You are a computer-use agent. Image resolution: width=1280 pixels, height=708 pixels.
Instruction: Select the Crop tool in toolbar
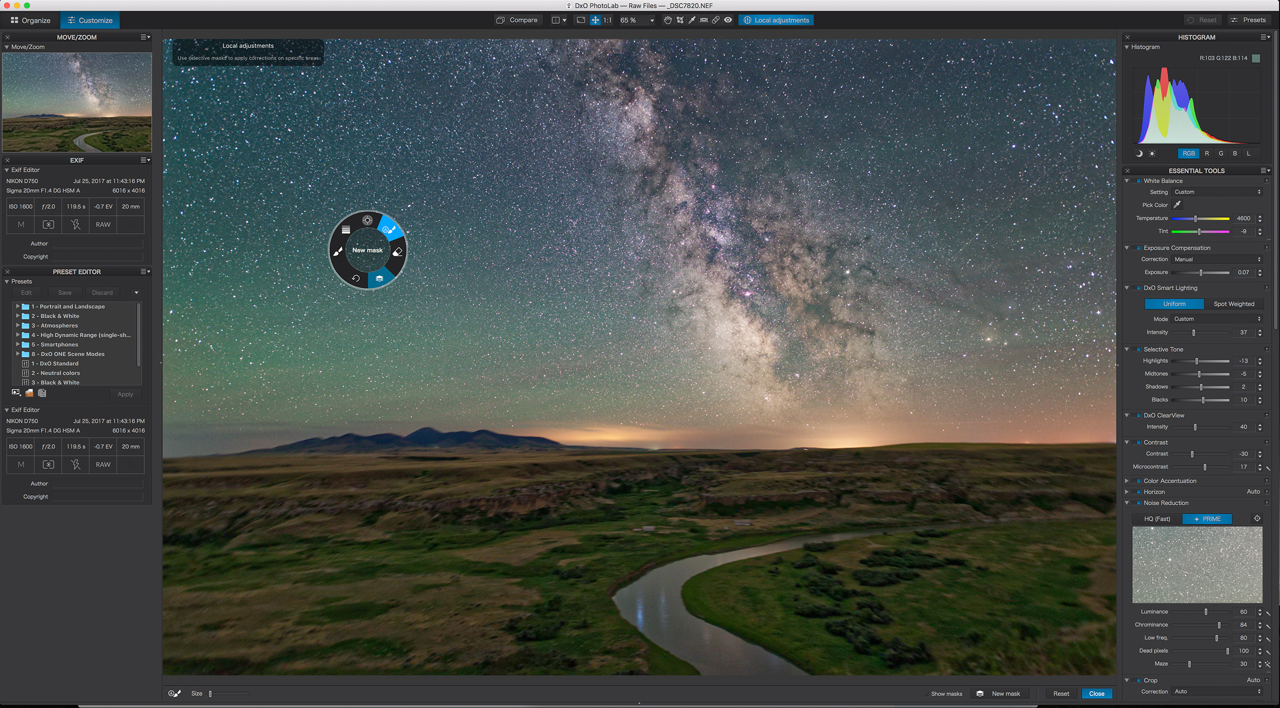tap(680, 20)
